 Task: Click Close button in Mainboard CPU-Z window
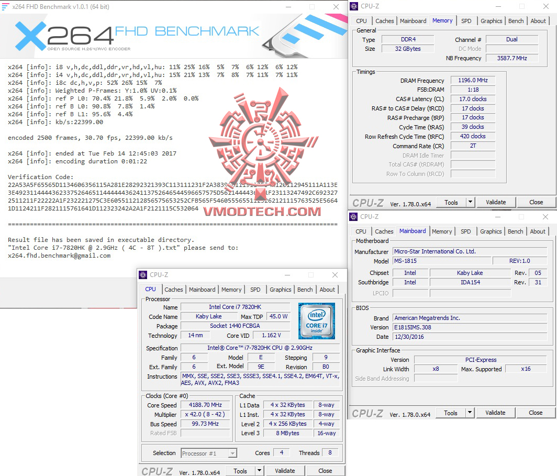(536, 413)
